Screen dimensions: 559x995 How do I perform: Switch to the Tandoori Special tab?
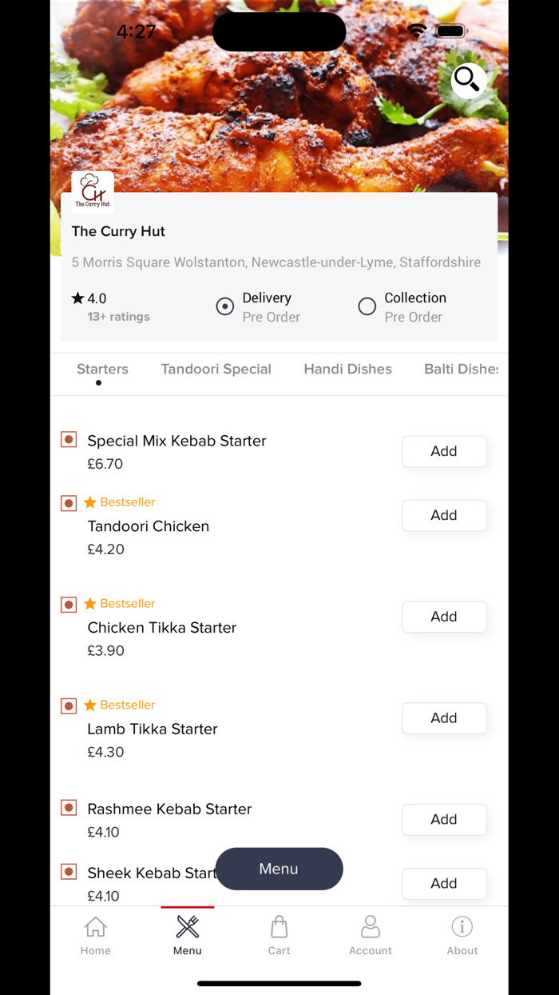(x=216, y=369)
